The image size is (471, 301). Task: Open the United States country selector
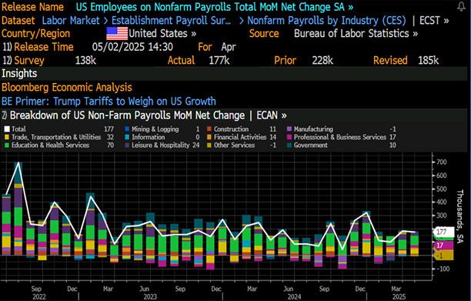click(x=162, y=34)
